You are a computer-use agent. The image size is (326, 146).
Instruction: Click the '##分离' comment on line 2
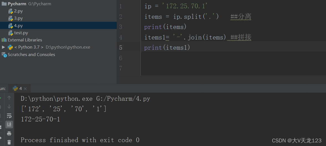[241, 17]
